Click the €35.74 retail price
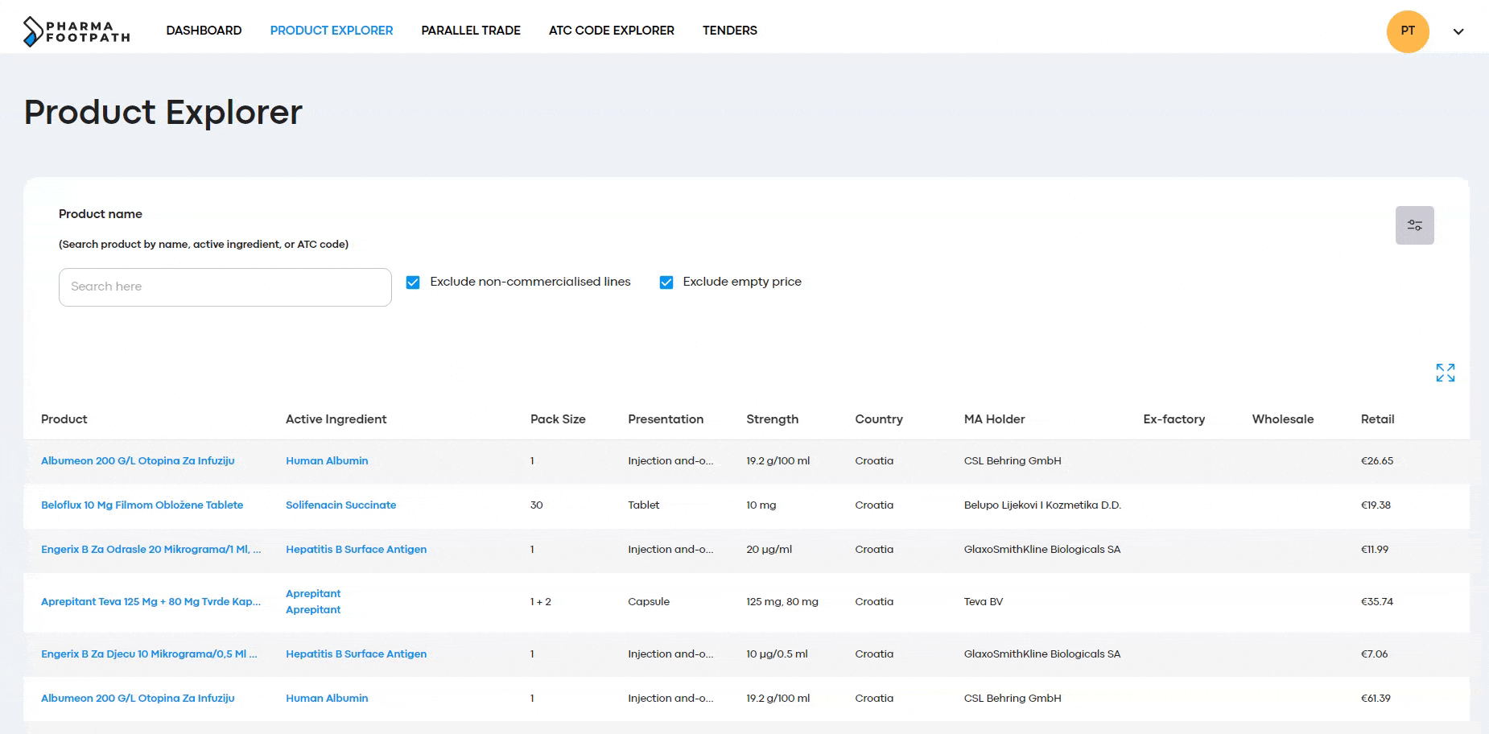This screenshot has width=1489, height=734. click(1377, 602)
